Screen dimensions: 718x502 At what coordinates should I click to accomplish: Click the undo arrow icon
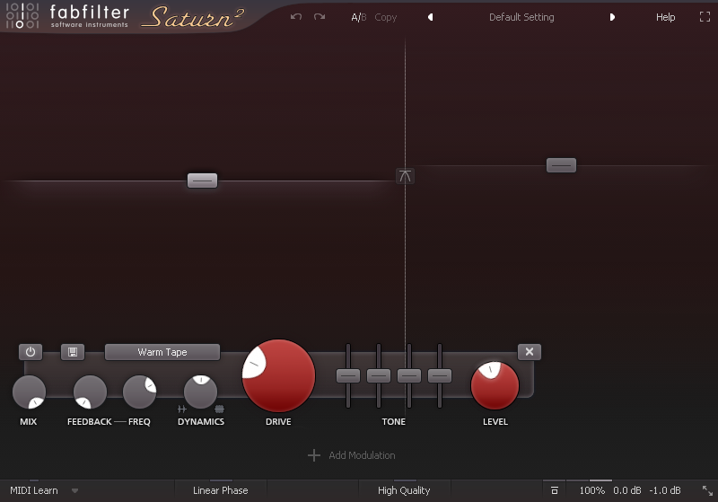point(296,17)
